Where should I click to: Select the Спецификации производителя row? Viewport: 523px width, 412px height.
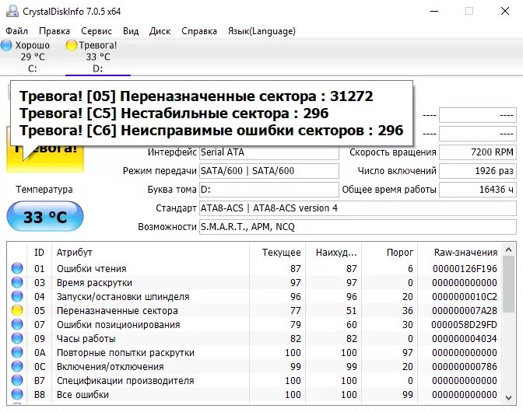(x=254, y=380)
